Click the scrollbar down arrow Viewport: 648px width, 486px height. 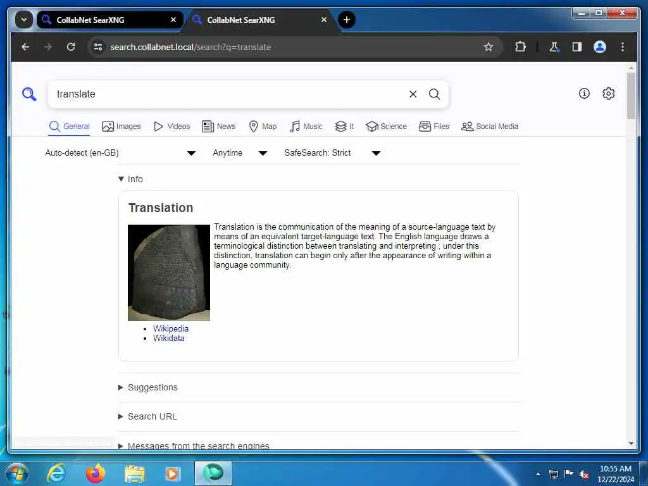[631, 444]
